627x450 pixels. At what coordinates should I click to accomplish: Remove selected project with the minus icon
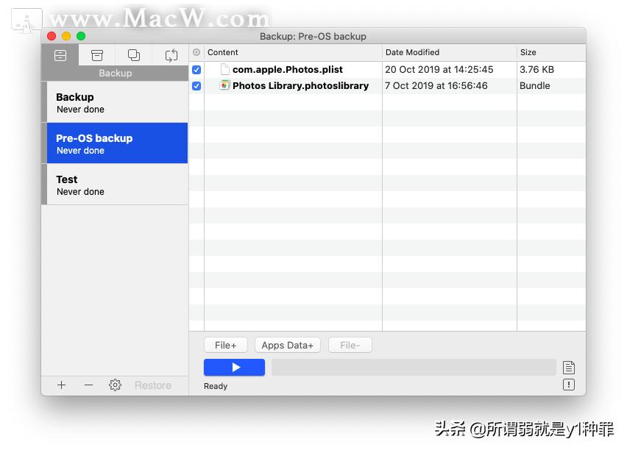click(x=88, y=385)
